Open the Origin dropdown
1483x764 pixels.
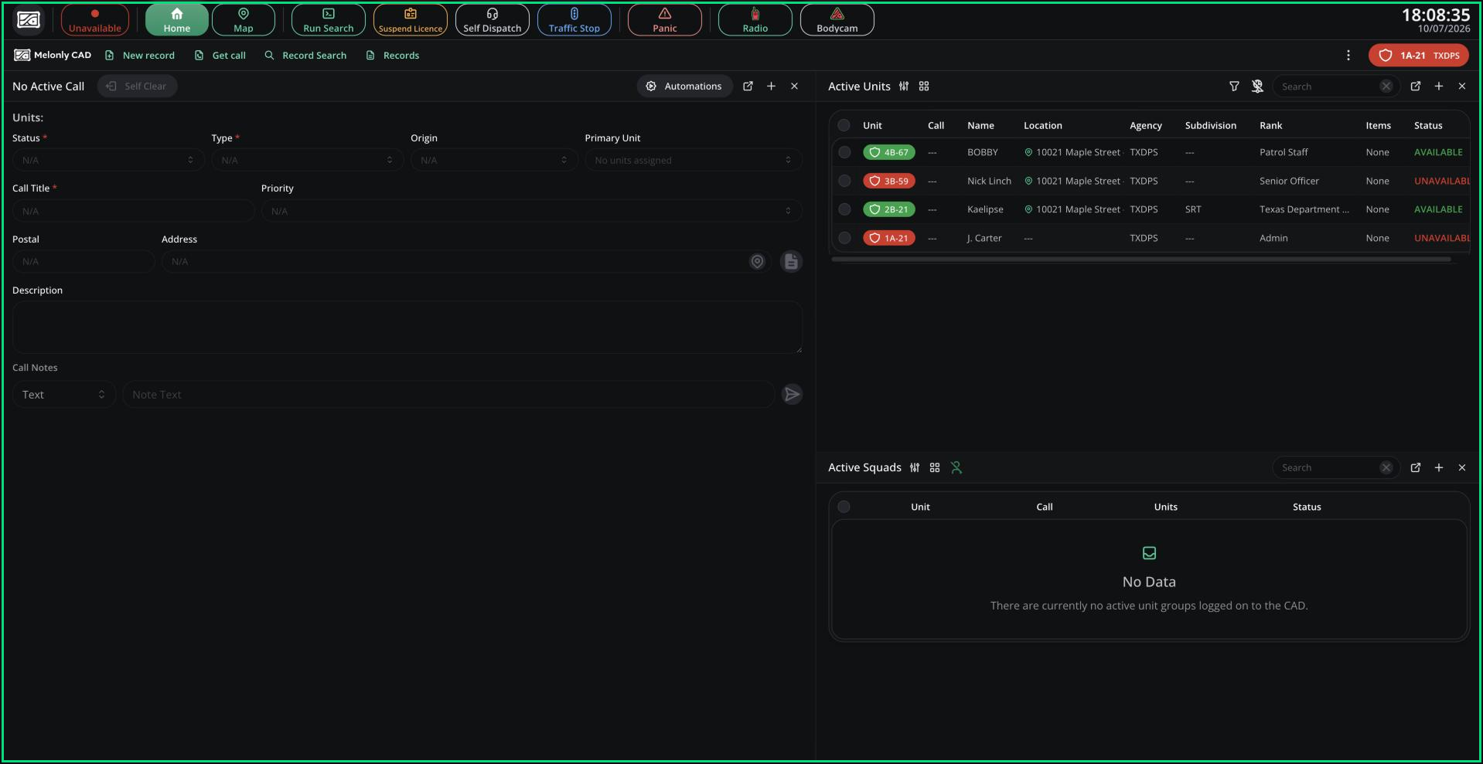pos(494,160)
